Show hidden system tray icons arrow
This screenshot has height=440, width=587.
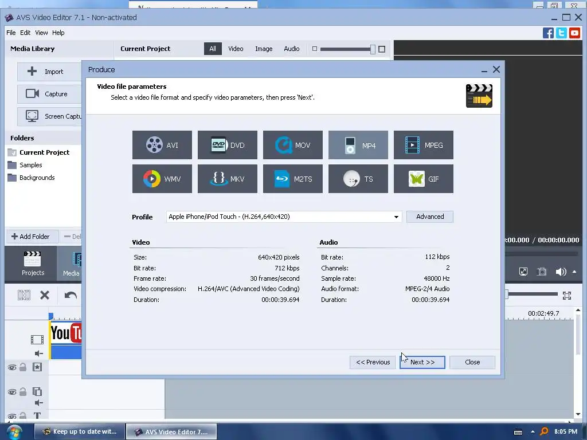click(533, 432)
